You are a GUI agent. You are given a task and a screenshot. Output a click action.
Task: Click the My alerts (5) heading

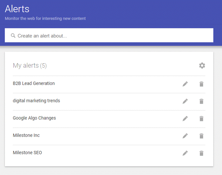30,66
